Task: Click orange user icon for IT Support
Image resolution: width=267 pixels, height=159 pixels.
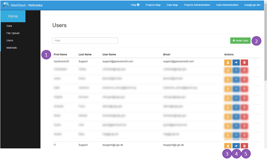Action: point(228,146)
